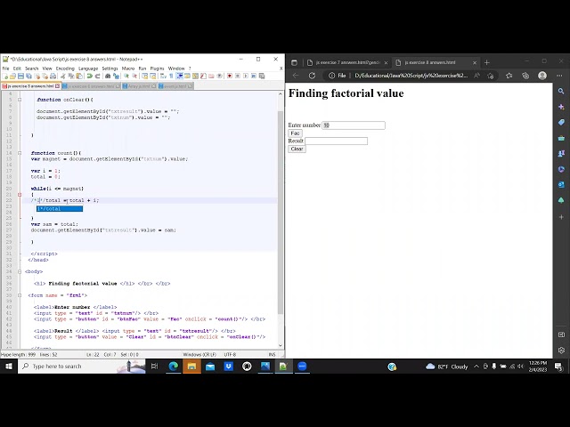570x427 pixels.
Task: Open the Run menu in Notepad++
Action: tap(142, 68)
